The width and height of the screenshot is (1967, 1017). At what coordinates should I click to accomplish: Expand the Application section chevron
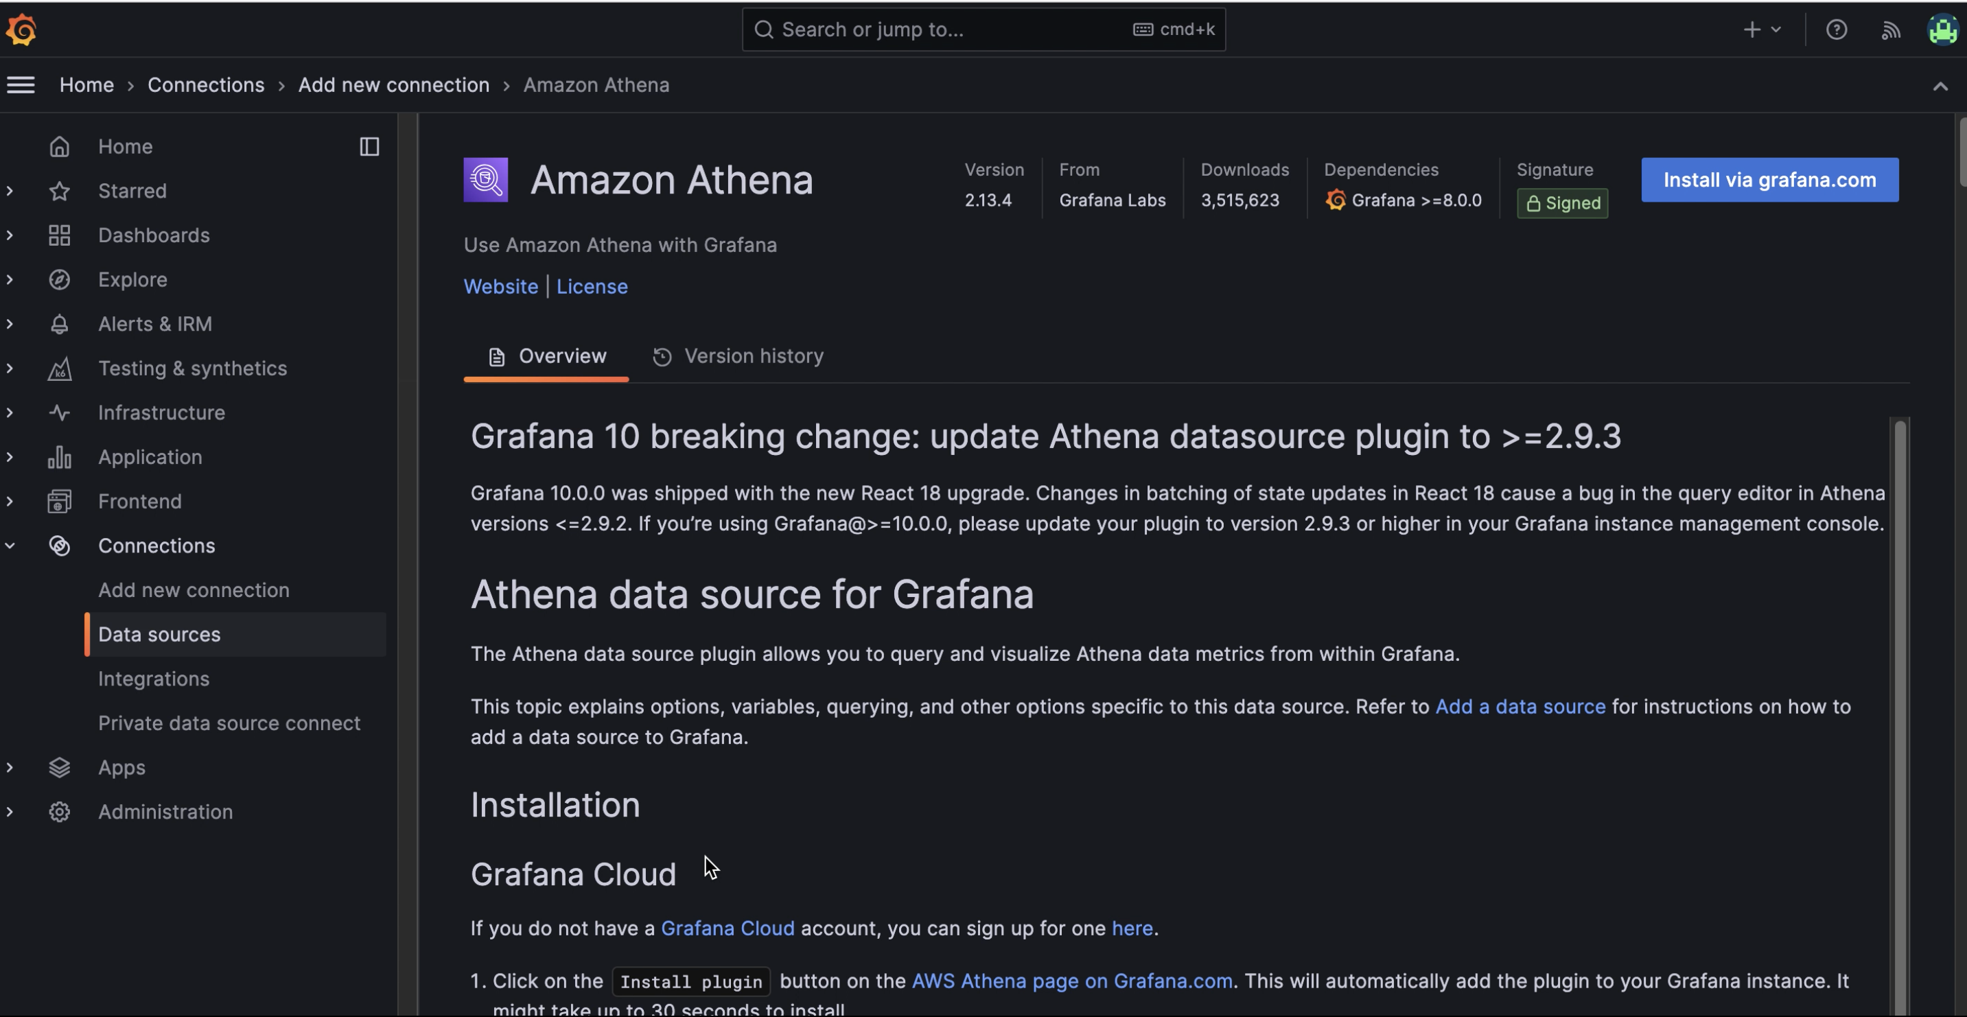[10, 456]
